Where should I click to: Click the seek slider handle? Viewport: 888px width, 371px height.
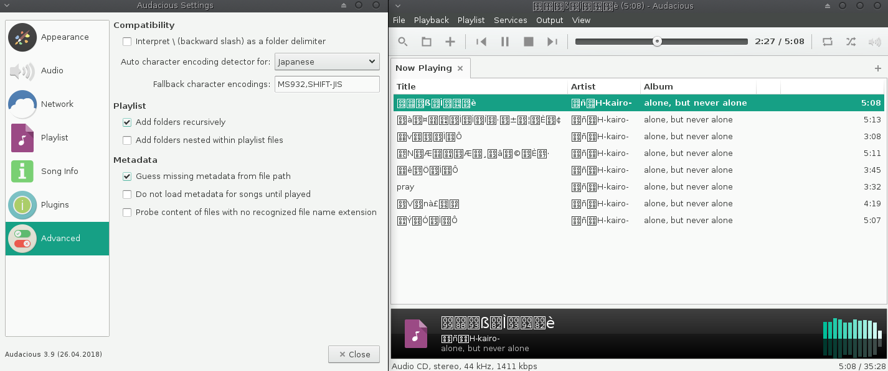657,42
